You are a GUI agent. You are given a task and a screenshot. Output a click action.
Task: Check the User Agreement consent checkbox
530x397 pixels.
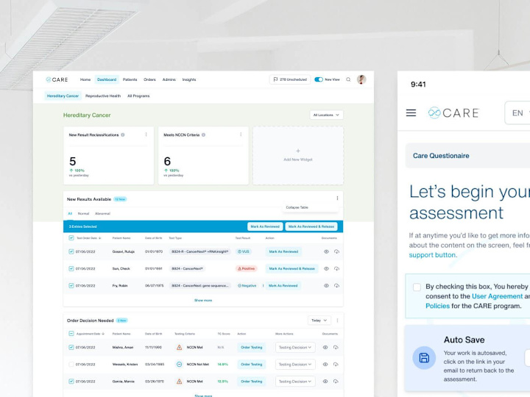pyautogui.click(x=417, y=287)
